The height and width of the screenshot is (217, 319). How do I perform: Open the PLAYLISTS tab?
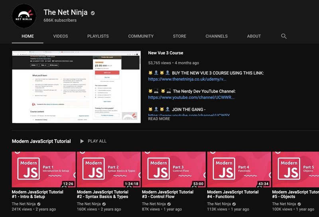[x=98, y=36]
